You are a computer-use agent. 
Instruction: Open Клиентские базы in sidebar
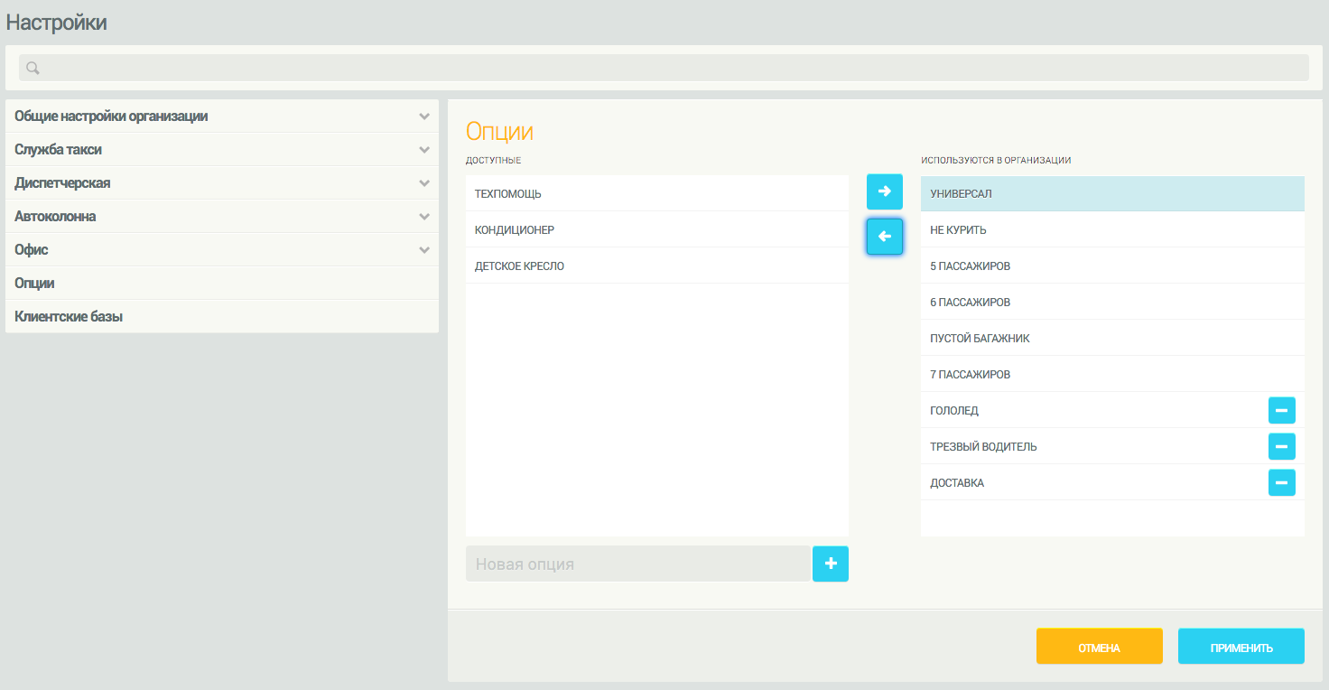pos(69,317)
